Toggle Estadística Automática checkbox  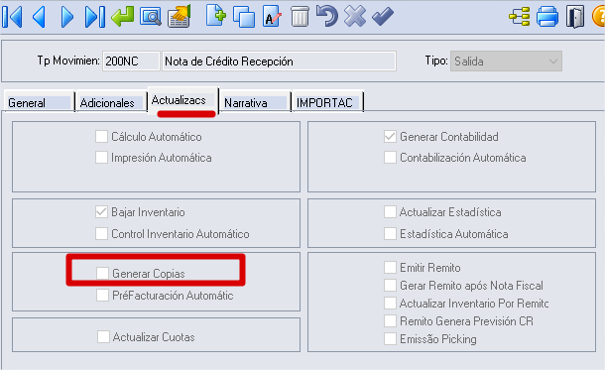390,233
